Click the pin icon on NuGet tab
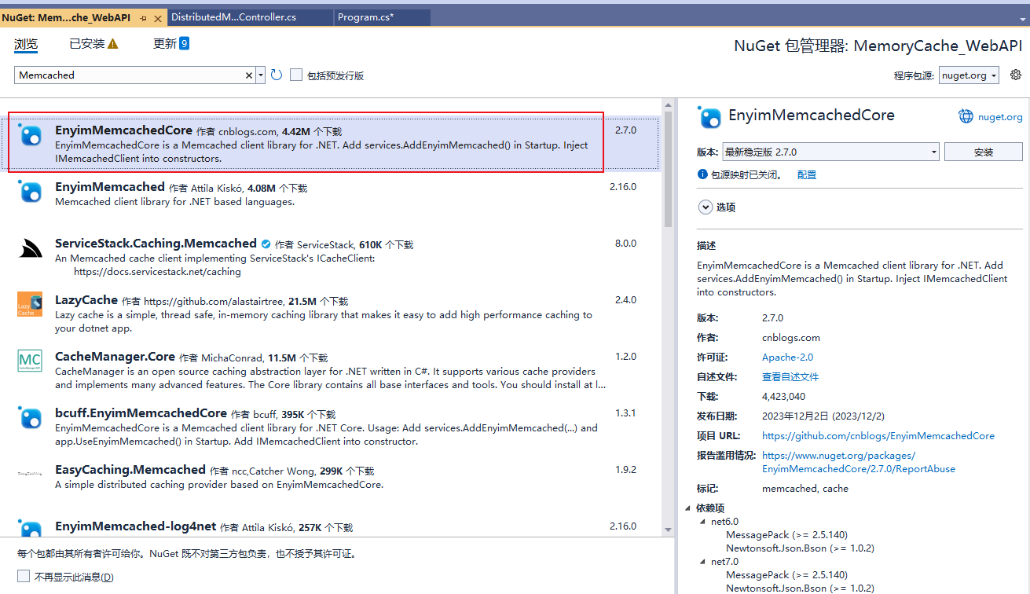This screenshot has width=1030, height=594. 143,17
